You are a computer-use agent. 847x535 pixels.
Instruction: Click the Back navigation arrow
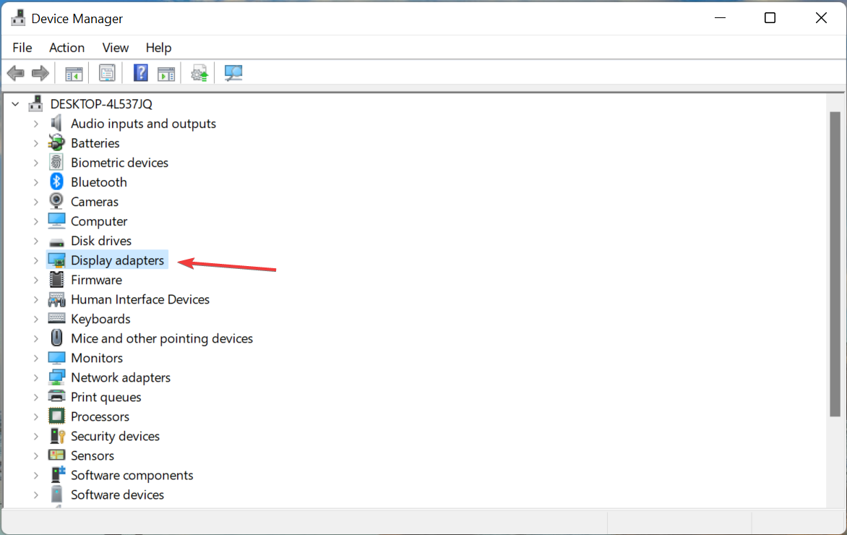15,72
